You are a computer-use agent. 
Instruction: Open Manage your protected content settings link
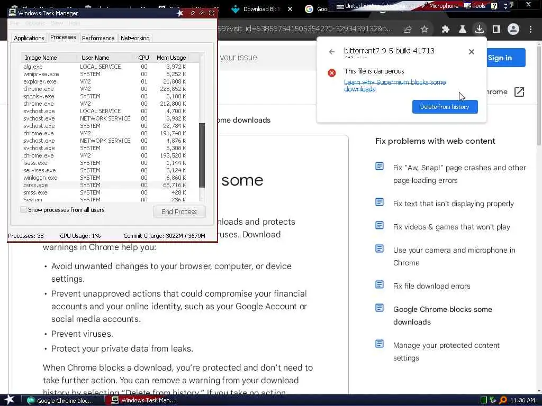click(446, 352)
